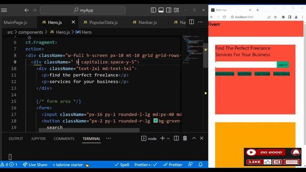Click the Prettier status item
This screenshot has width=306, height=172.
(173, 165)
